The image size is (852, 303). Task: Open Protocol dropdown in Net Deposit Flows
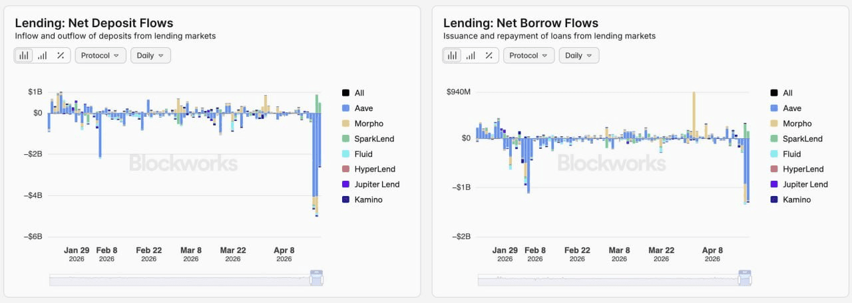(x=101, y=55)
